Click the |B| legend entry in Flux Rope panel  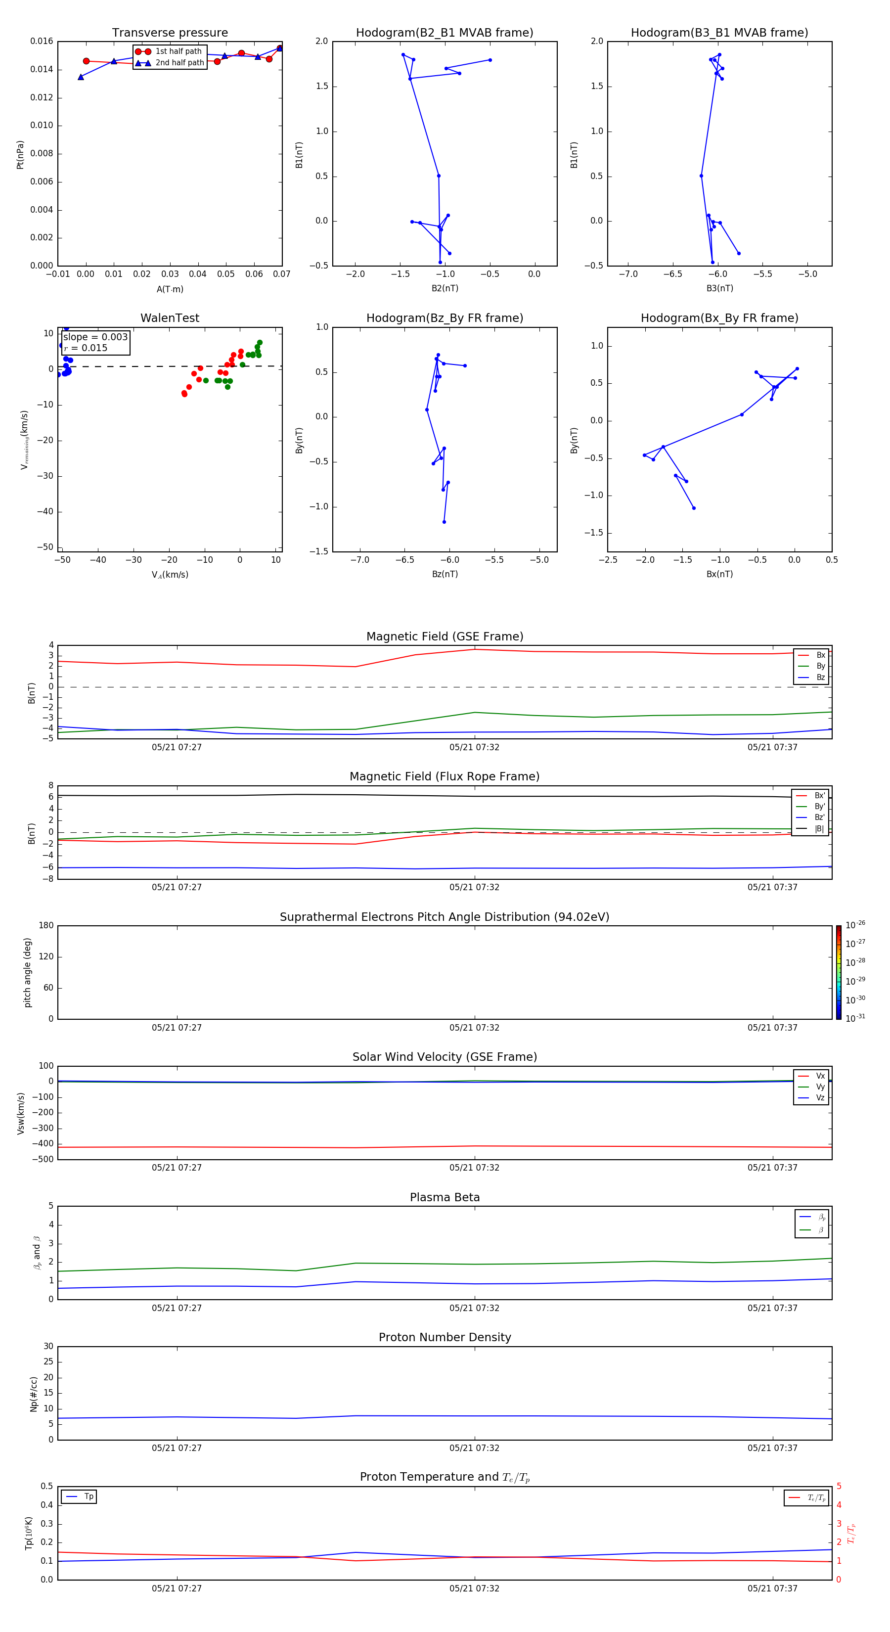pyautogui.click(x=810, y=829)
